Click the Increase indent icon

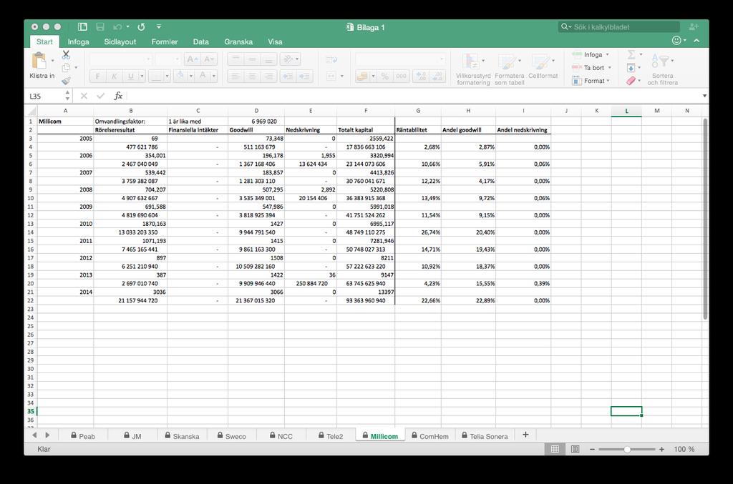[304, 76]
